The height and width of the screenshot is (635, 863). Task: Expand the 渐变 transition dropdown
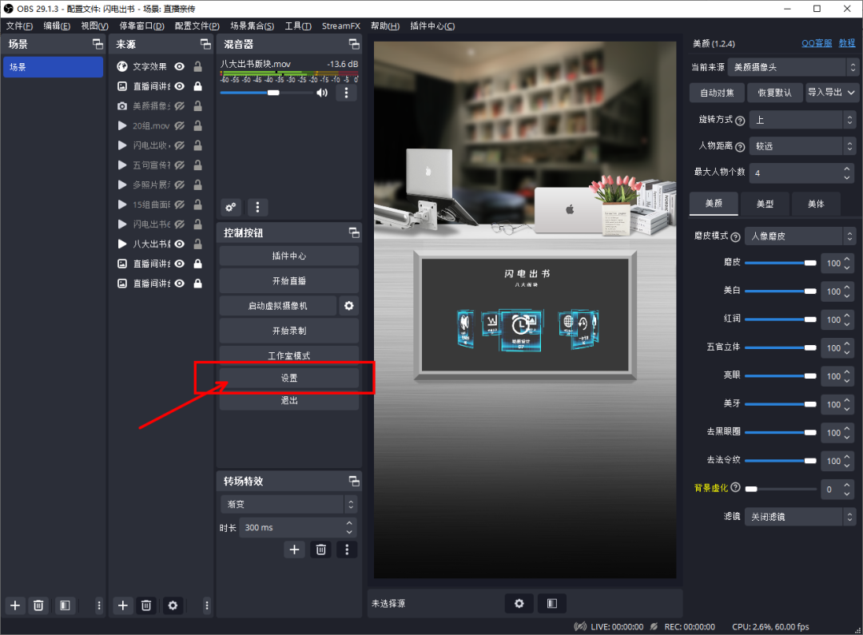coord(288,505)
